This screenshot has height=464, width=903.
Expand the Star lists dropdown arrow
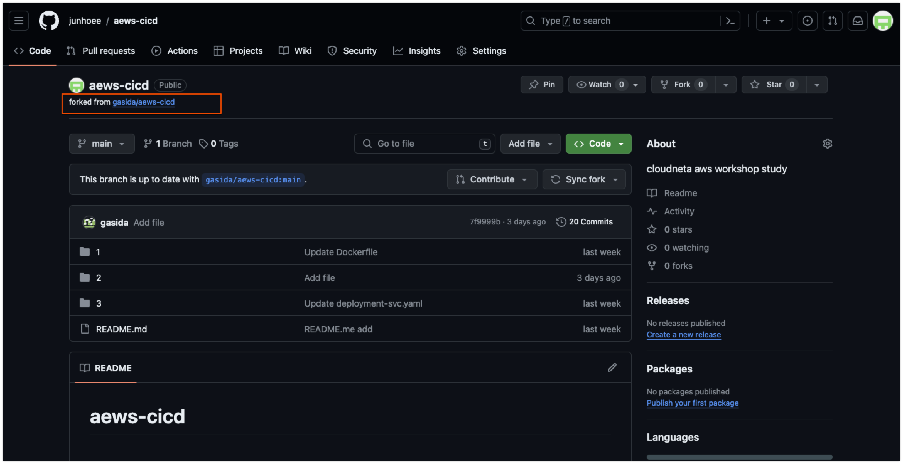click(x=817, y=85)
